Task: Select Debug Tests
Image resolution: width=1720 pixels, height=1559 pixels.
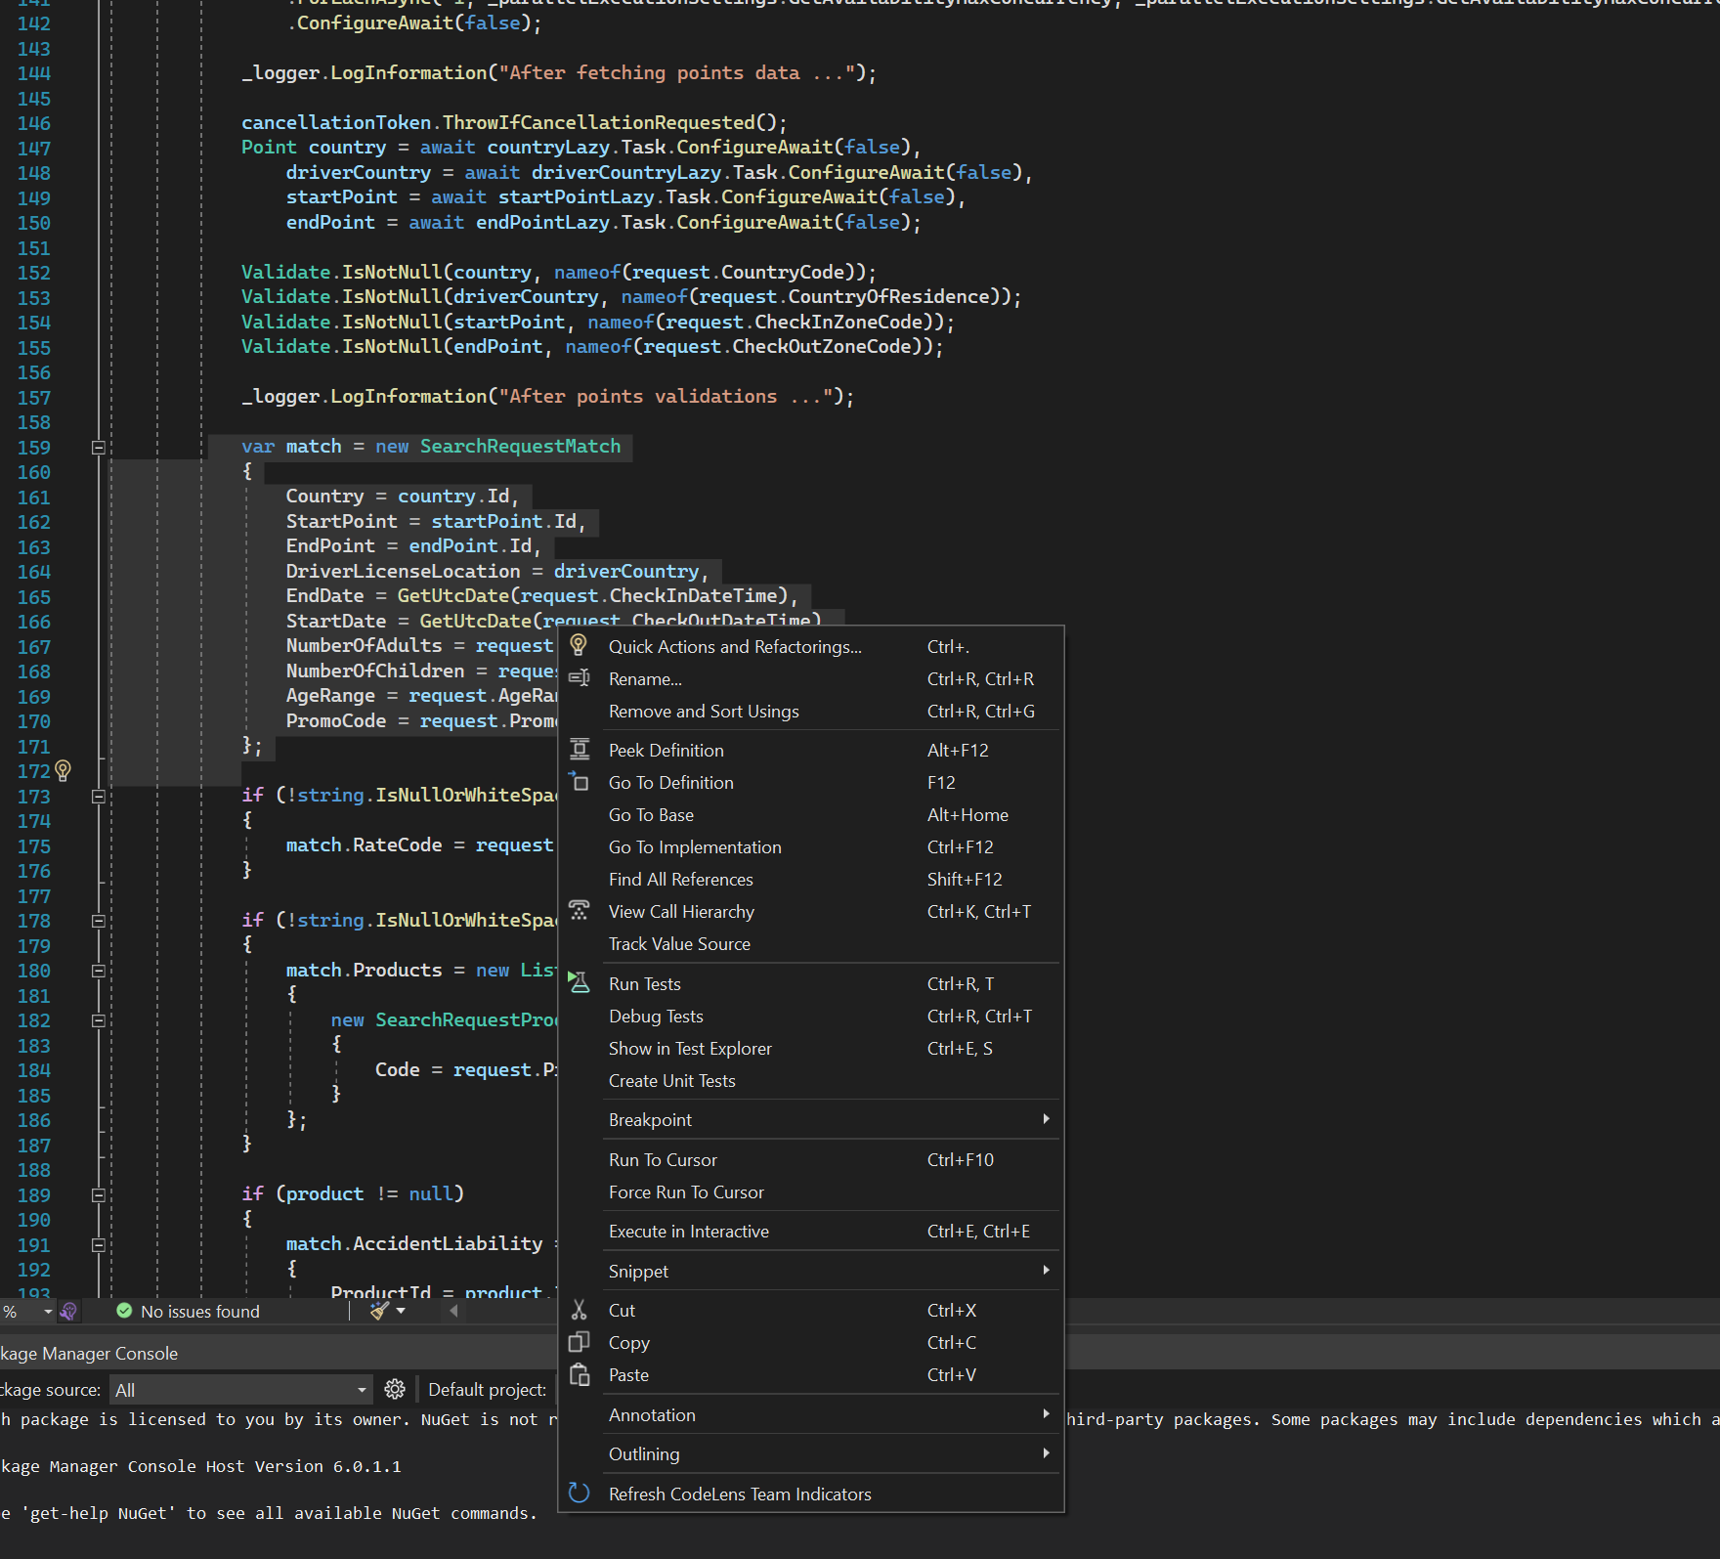Action: (811, 1016)
